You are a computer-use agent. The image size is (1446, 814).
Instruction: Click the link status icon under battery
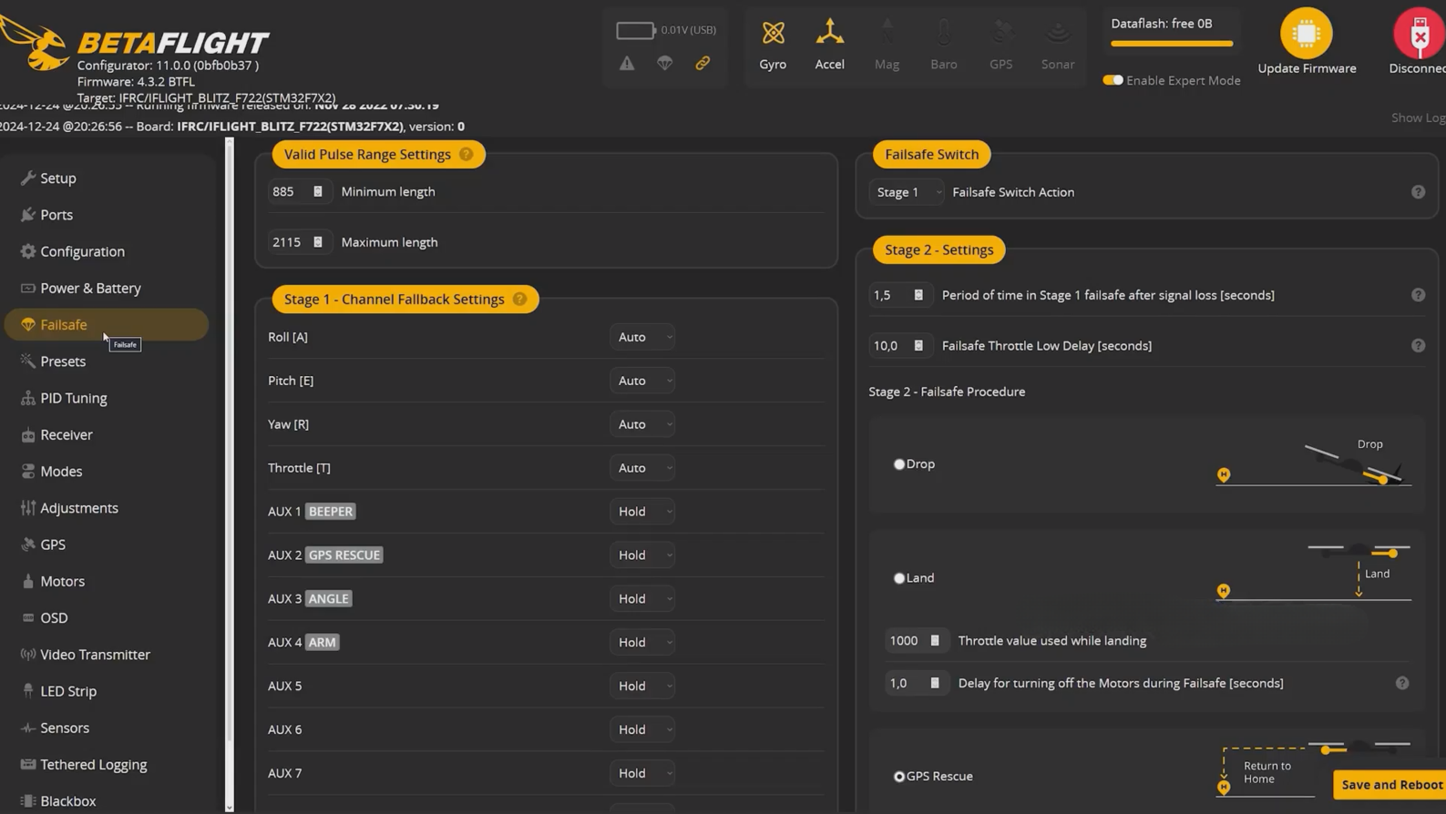[x=702, y=64]
